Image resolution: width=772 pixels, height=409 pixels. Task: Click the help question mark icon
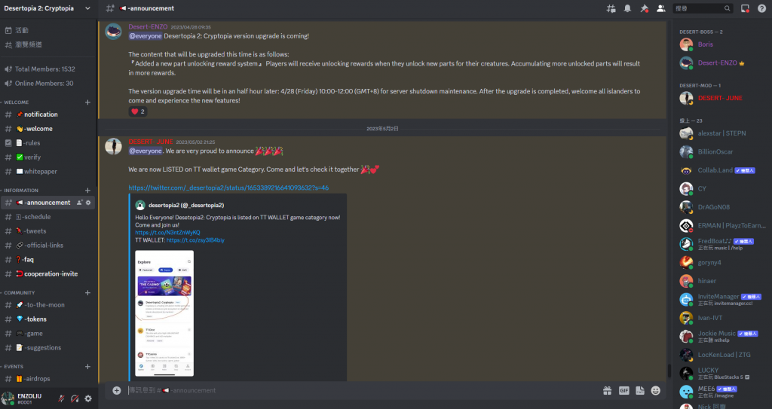pos(761,8)
